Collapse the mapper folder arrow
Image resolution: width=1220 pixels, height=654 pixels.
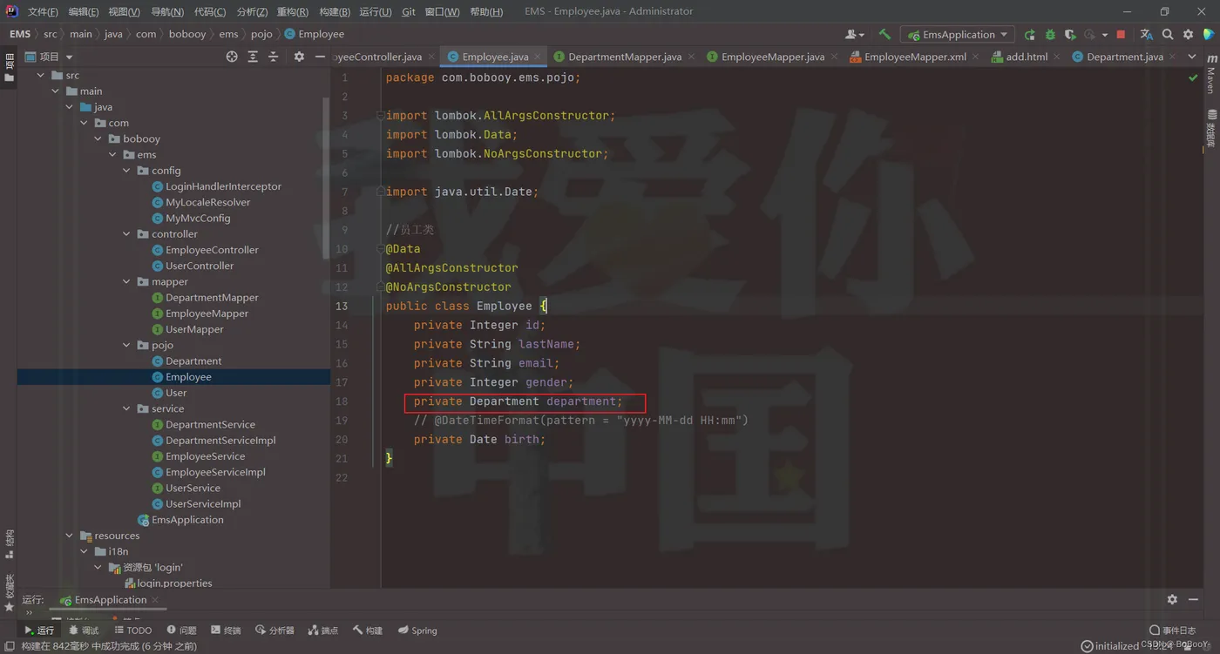point(127,282)
